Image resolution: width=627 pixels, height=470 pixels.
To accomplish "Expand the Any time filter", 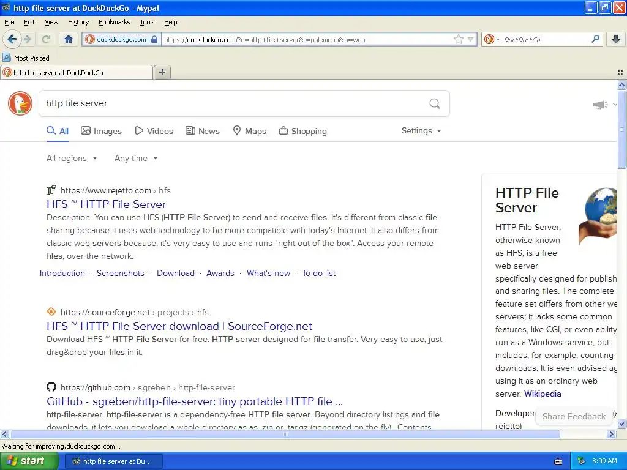I will tap(136, 159).
